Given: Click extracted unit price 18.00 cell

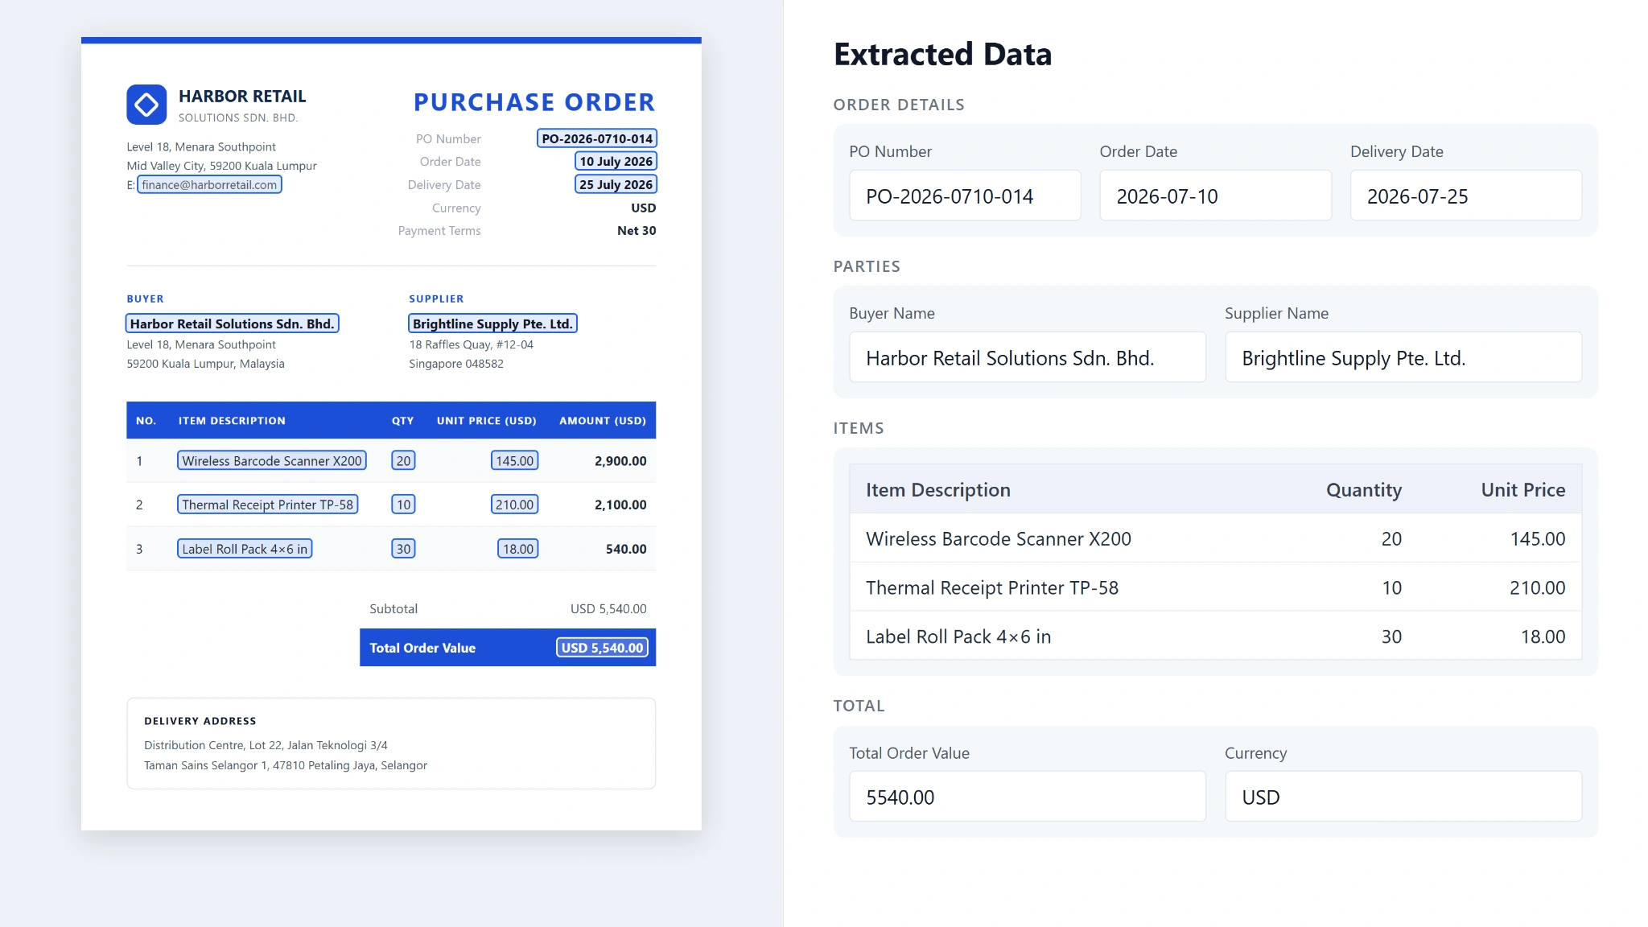Looking at the screenshot, I should coord(1543,637).
